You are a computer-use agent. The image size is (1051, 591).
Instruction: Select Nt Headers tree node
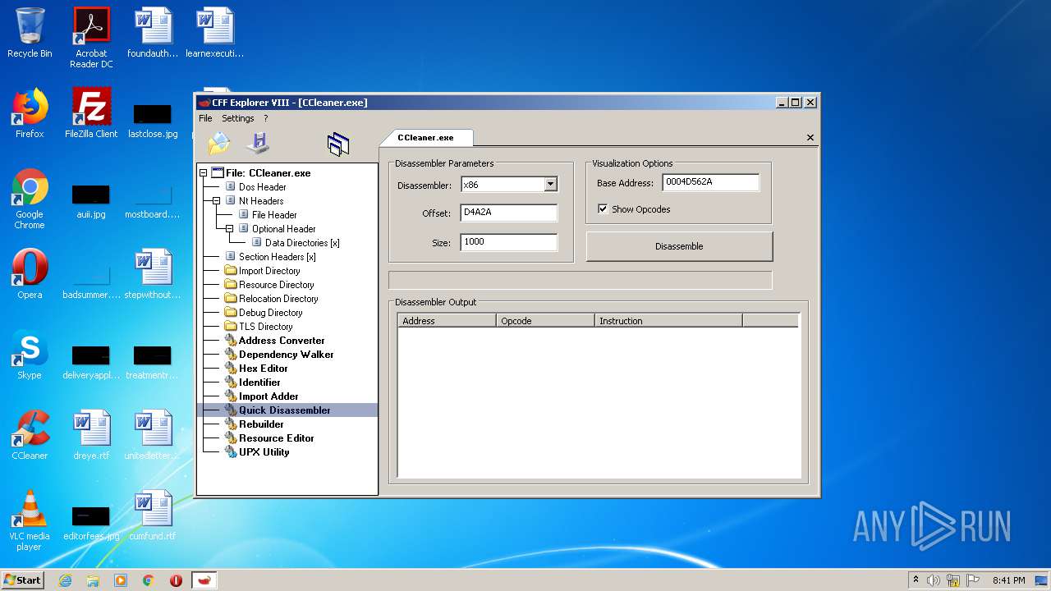coord(261,201)
